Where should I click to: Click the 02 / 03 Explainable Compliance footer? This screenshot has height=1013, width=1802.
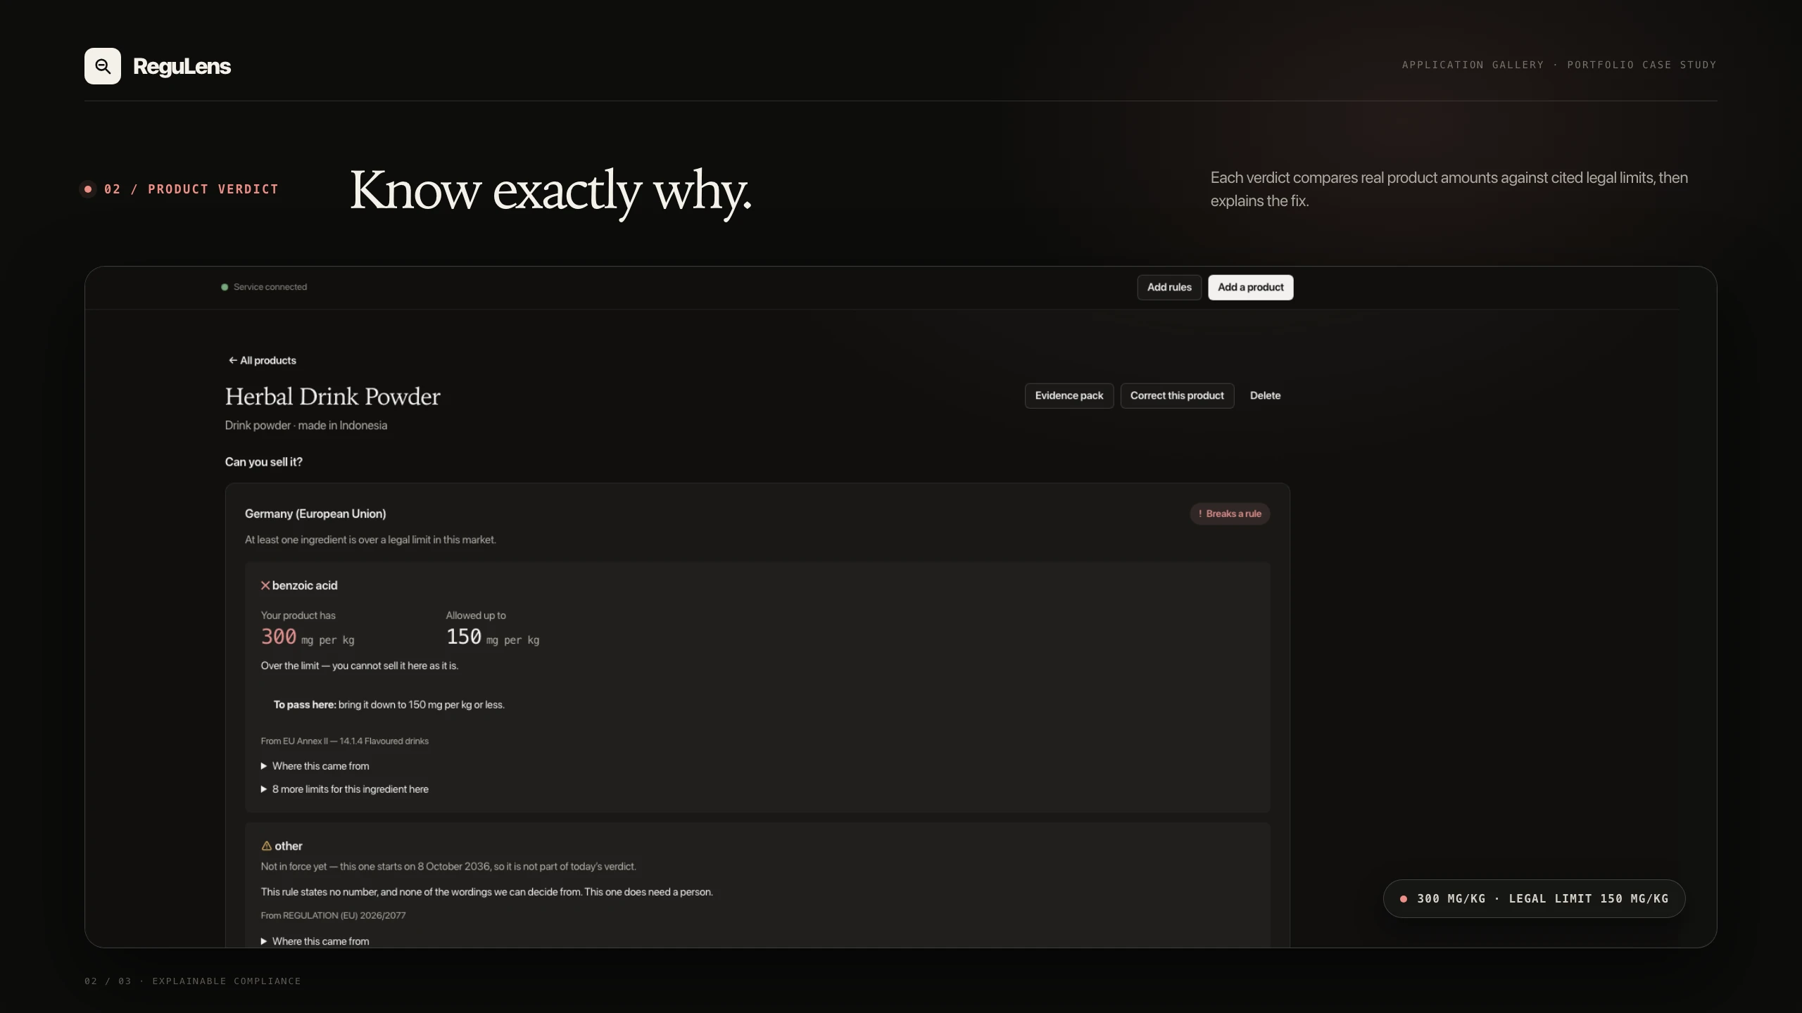click(x=193, y=981)
